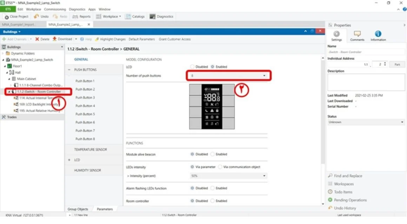Click the Help icon in Buildings toolbar
Image resolution: width=407 pixels, height=224 pixels.
[x=82, y=39]
